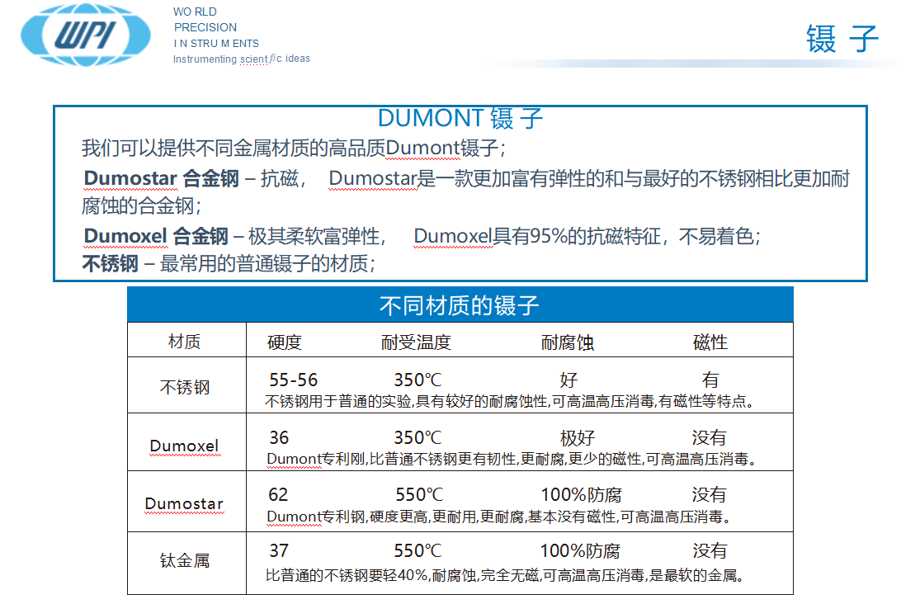Click '550℃' in the 钛金属 row
The width and height of the screenshot is (901, 604).
pyautogui.click(x=417, y=551)
